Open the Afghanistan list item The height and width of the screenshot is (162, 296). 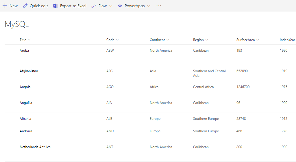(29, 71)
